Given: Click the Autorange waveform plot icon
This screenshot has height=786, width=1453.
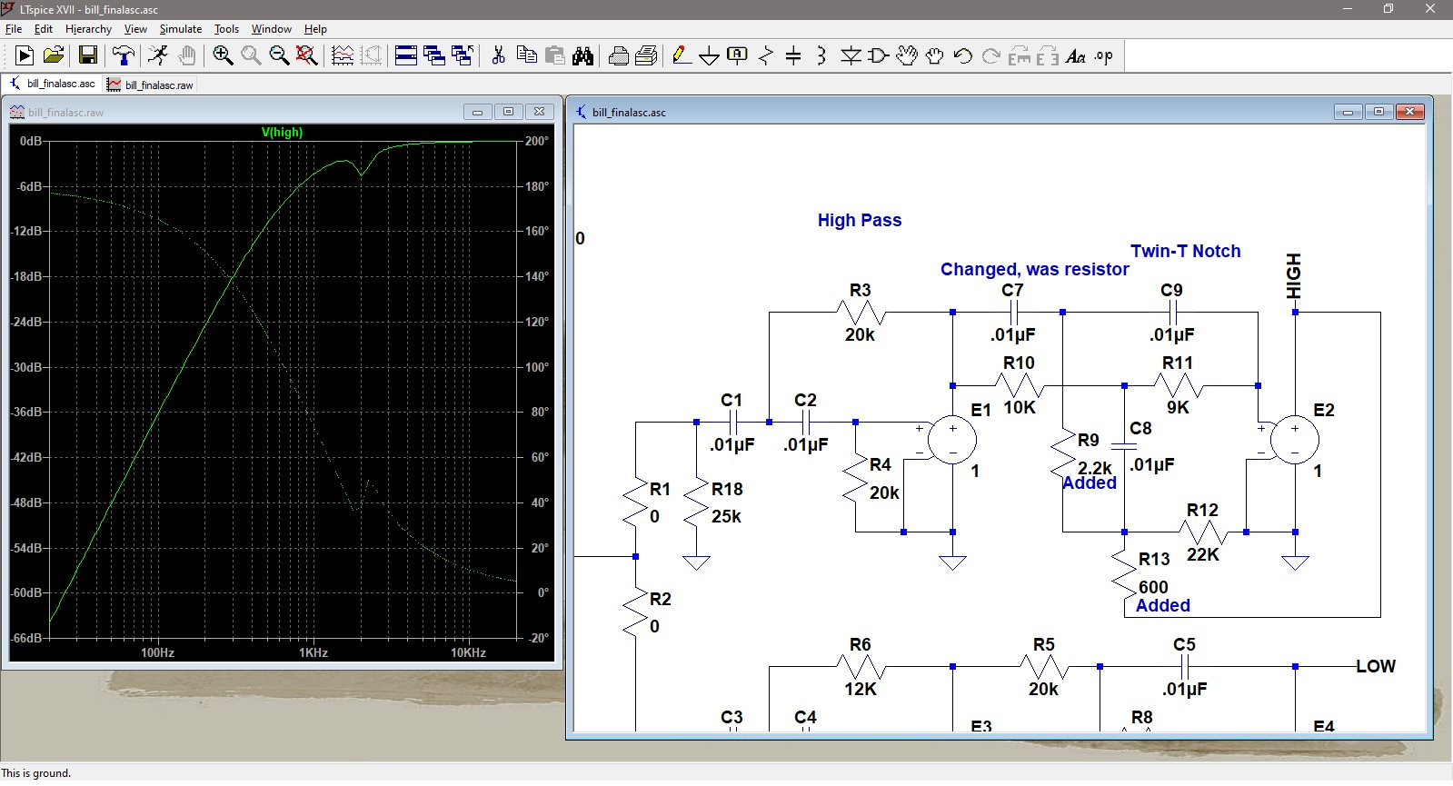Looking at the screenshot, I should (343, 56).
